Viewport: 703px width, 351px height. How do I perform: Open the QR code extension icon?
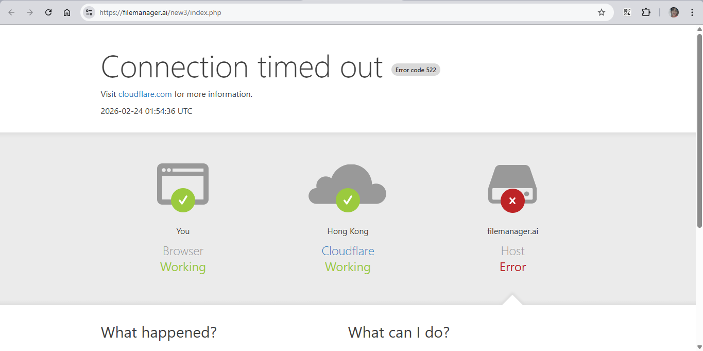click(627, 12)
